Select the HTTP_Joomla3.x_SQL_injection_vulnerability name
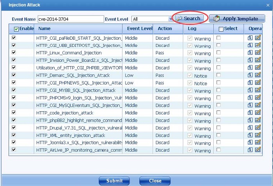 [x=80, y=142]
